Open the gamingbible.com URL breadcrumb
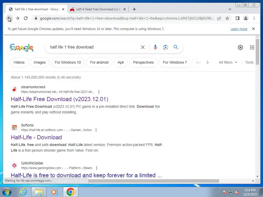Viewport: 263px width, 197px height. (57, 168)
